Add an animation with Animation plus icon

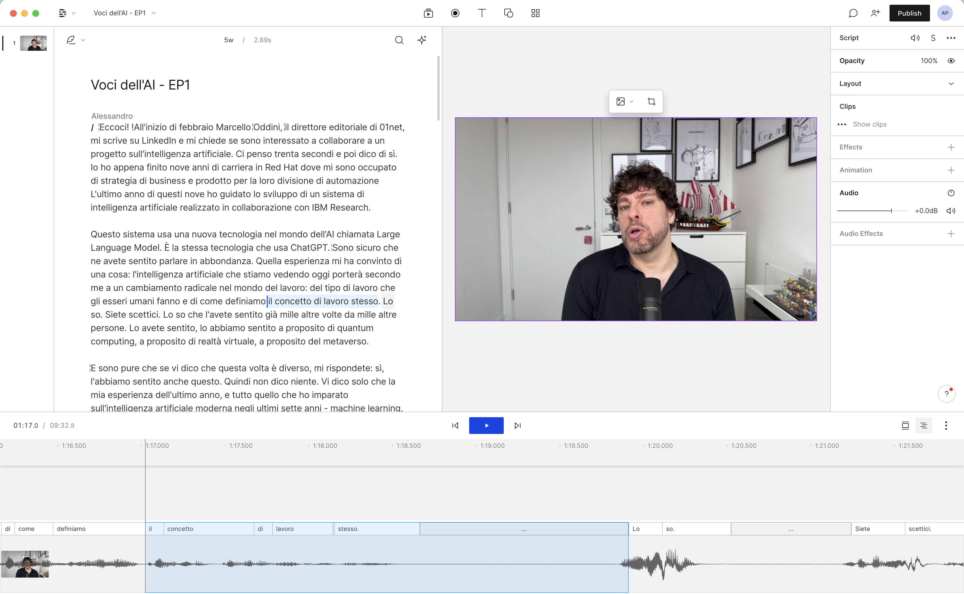951,170
